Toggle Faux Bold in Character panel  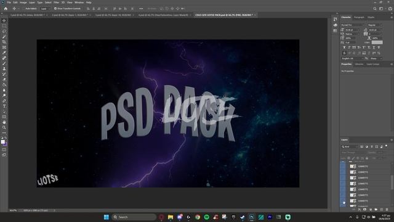point(344,47)
